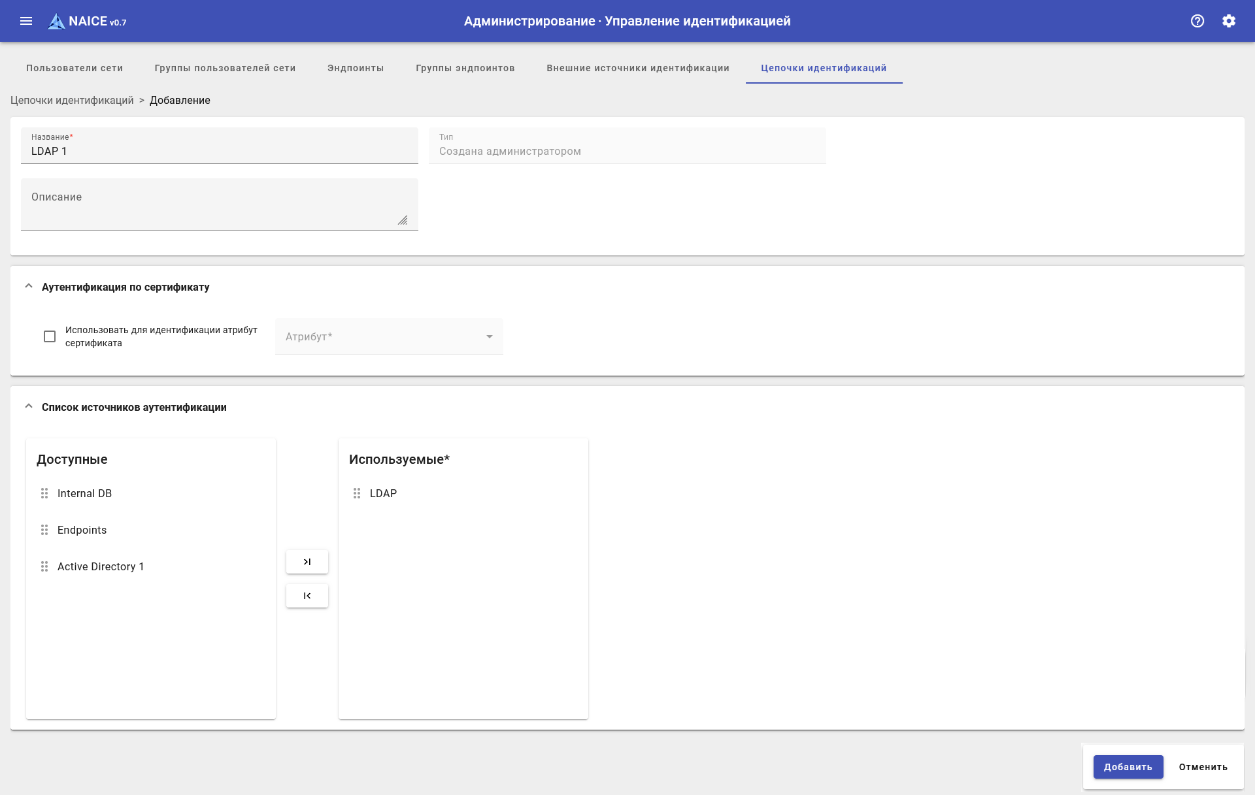Click move-all-left arrow button
Image resolution: width=1255 pixels, height=795 pixels.
[307, 596]
